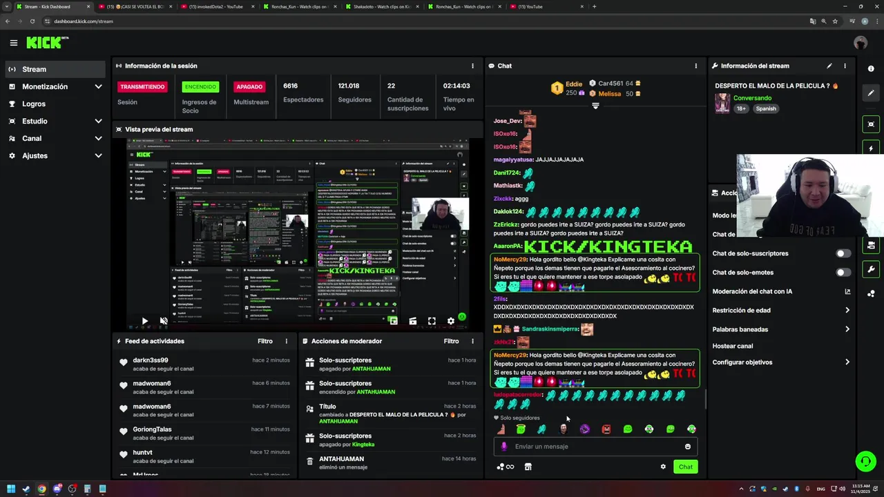
Task: Open Filtro in Acciones de moderador
Action: pos(451,341)
